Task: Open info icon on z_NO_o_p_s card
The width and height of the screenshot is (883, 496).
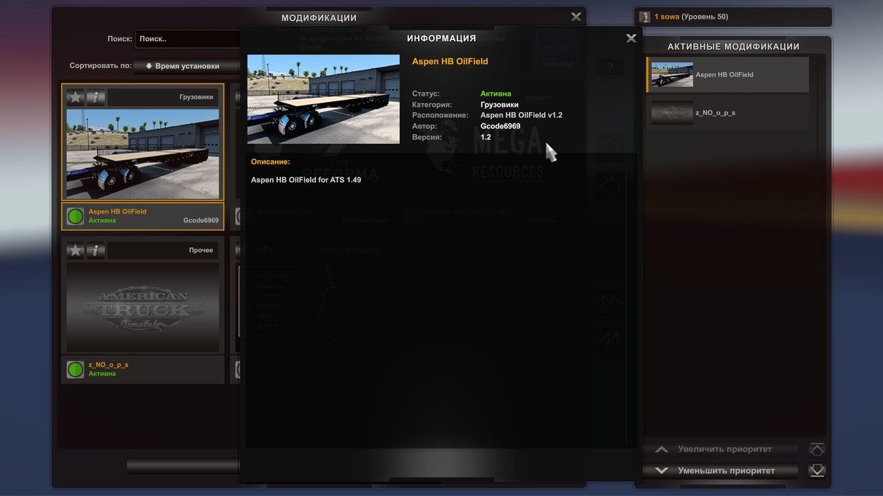Action: (96, 250)
